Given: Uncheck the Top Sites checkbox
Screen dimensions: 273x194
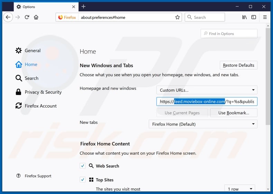Looking at the screenshot, I should pos(83,180).
